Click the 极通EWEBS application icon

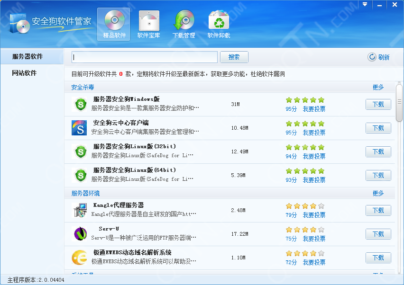click(x=79, y=258)
